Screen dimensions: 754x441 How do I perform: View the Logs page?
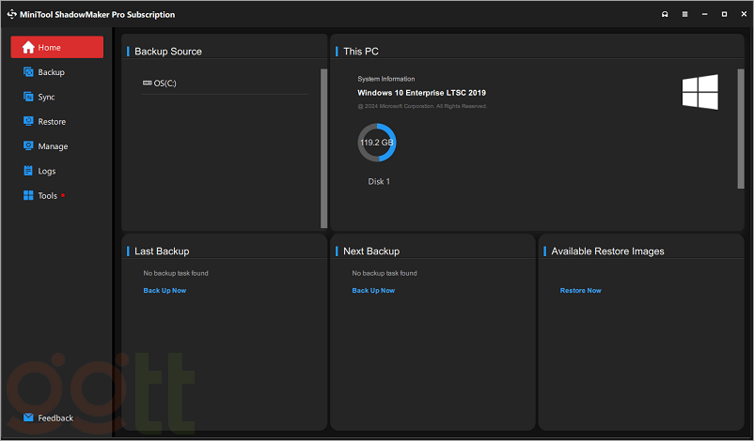pyautogui.click(x=46, y=171)
